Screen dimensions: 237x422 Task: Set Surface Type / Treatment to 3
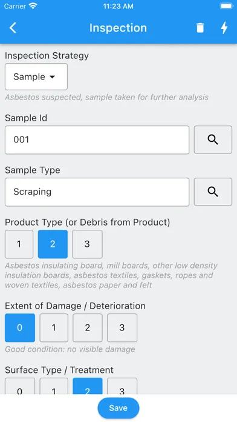click(122, 386)
